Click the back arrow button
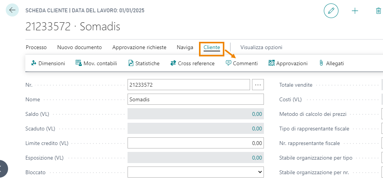Screen dimensions: 383x183 click(12, 10)
